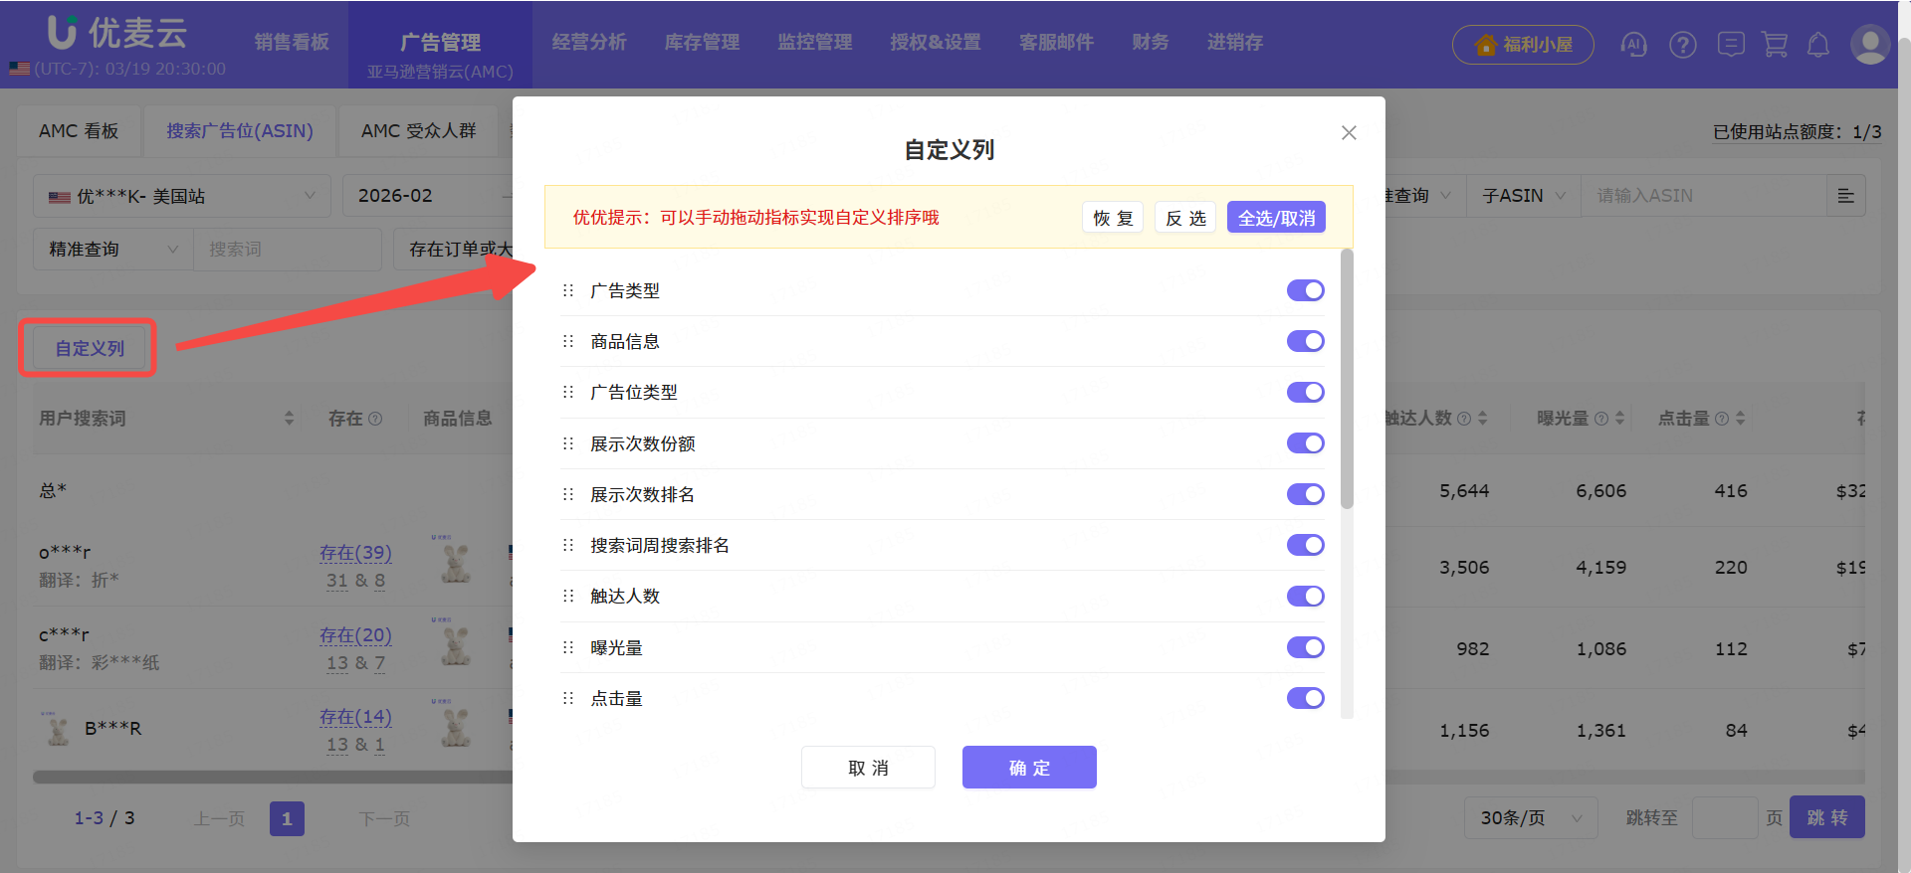This screenshot has width=1911, height=873.
Task: Open the 存在订单或 filter dropdown
Action: point(454,250)
